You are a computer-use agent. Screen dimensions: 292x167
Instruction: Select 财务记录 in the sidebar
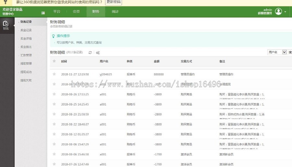(x=26, y=22)
